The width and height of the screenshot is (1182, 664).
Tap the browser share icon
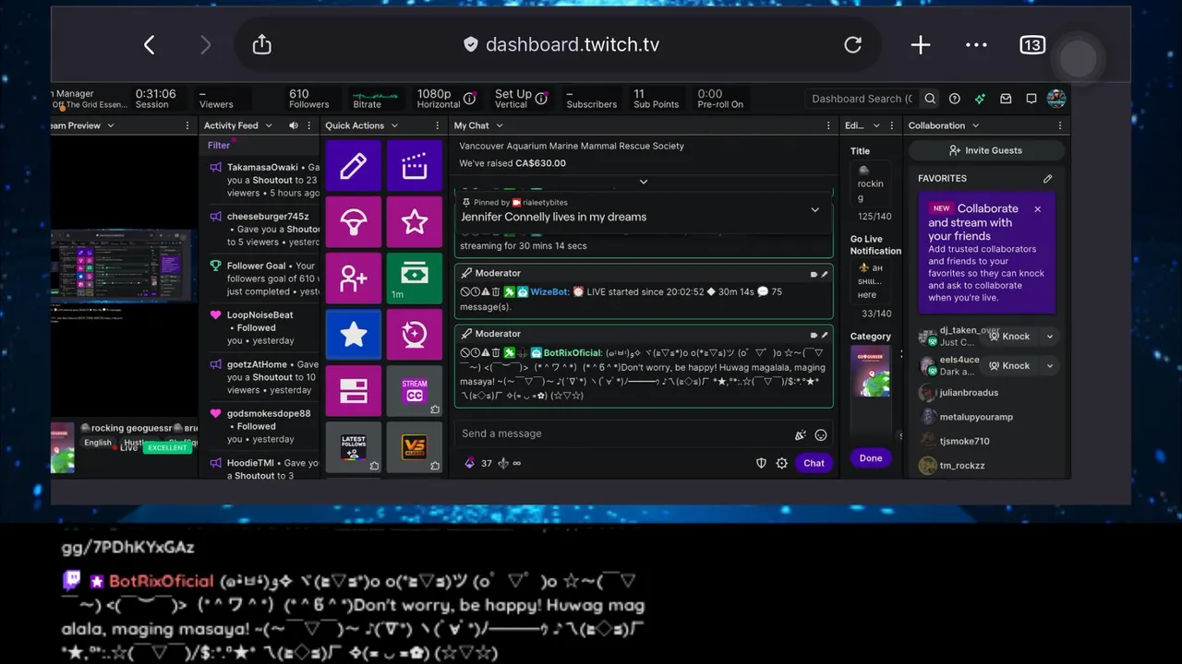(x=261, y=44)
